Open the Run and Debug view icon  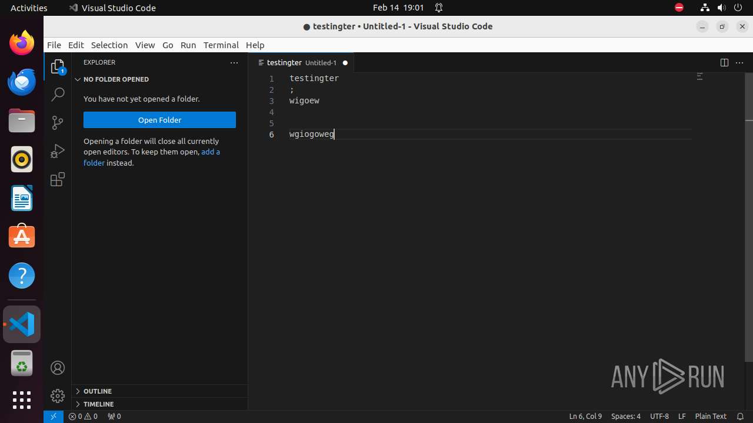point(58,151)
